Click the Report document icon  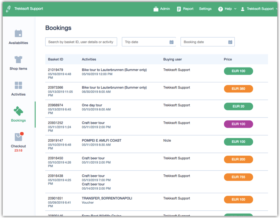coord(179,9)
